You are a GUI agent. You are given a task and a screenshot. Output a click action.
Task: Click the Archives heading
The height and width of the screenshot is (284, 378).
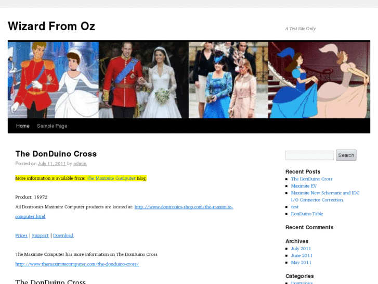click(x=297, y=241)
